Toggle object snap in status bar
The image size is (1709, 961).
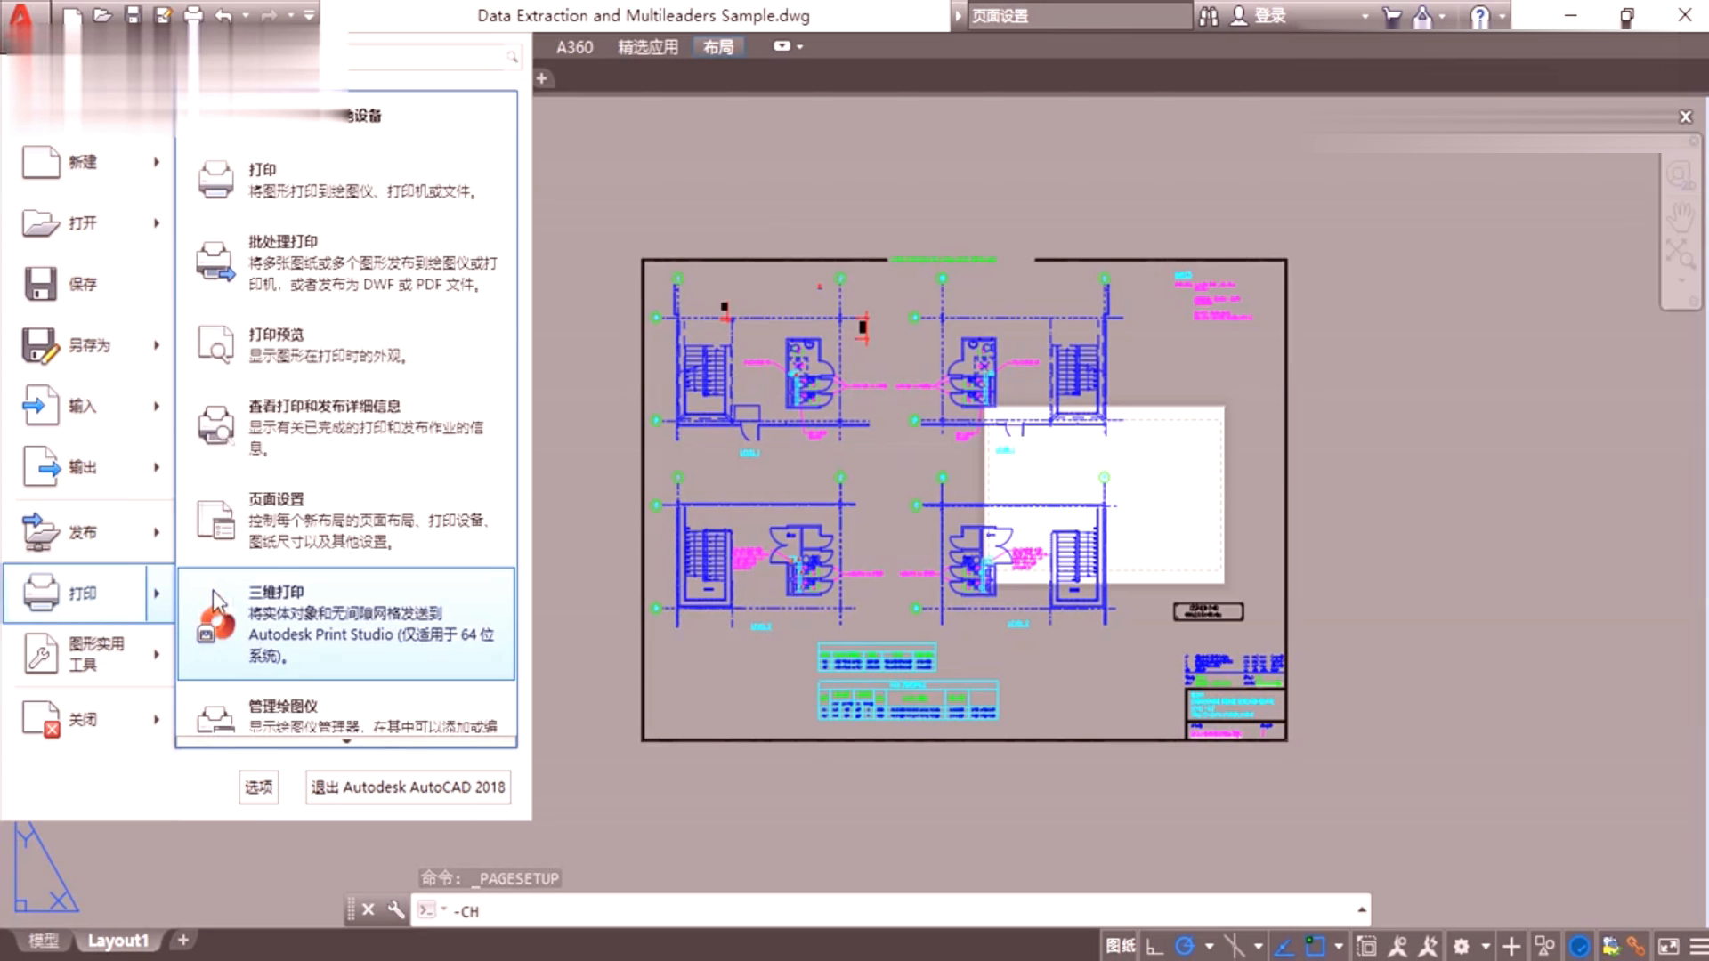pyautogui.click(x=1315, y=946)
